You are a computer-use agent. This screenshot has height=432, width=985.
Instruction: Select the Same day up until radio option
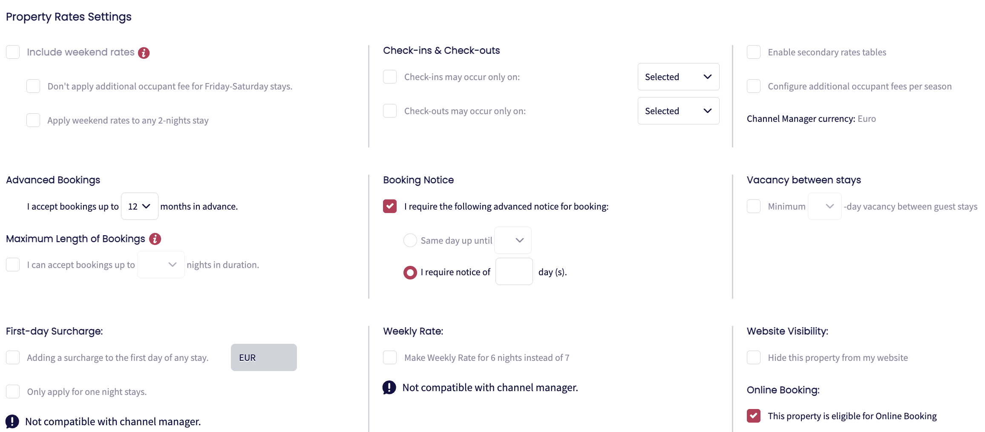tap(410, 240)
